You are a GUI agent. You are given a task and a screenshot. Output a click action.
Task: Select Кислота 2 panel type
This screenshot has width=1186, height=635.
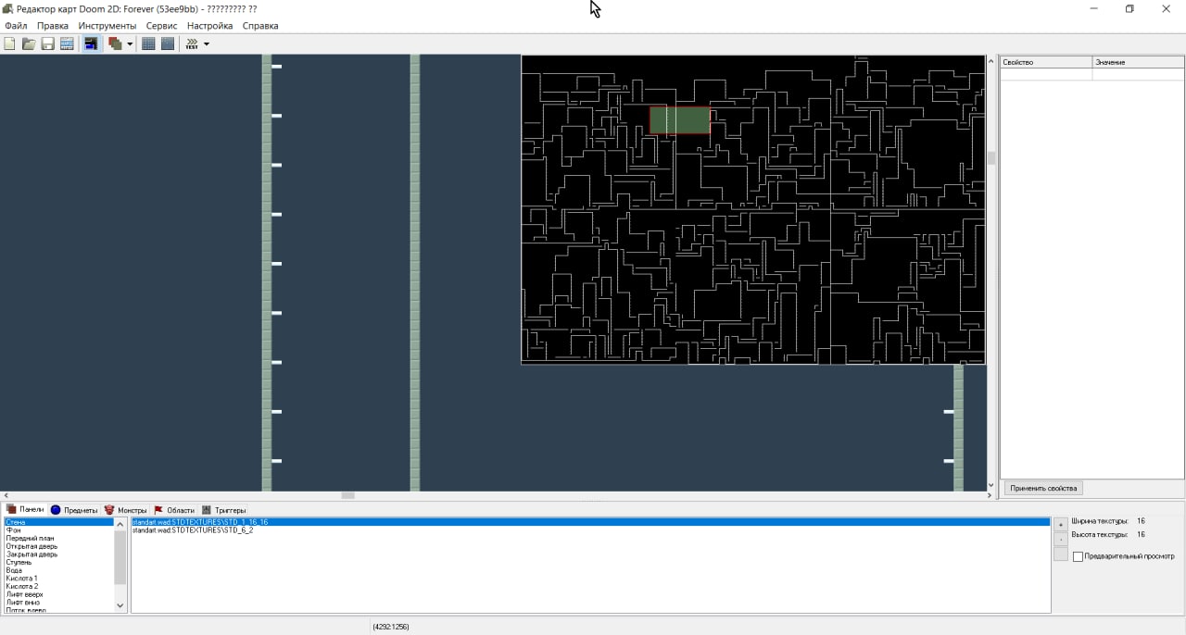(x=59, y=586)
